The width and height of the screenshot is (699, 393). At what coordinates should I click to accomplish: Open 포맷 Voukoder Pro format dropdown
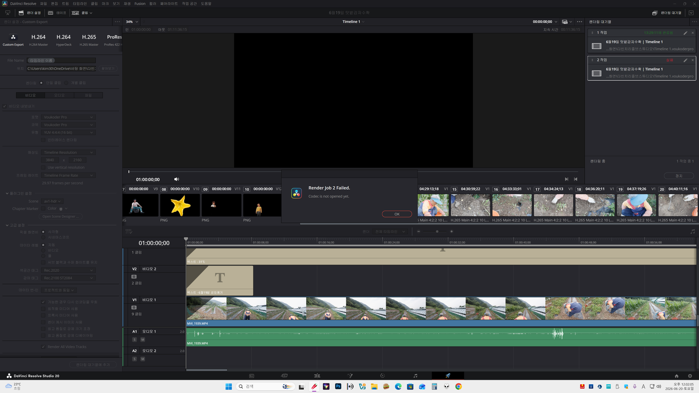68,117
